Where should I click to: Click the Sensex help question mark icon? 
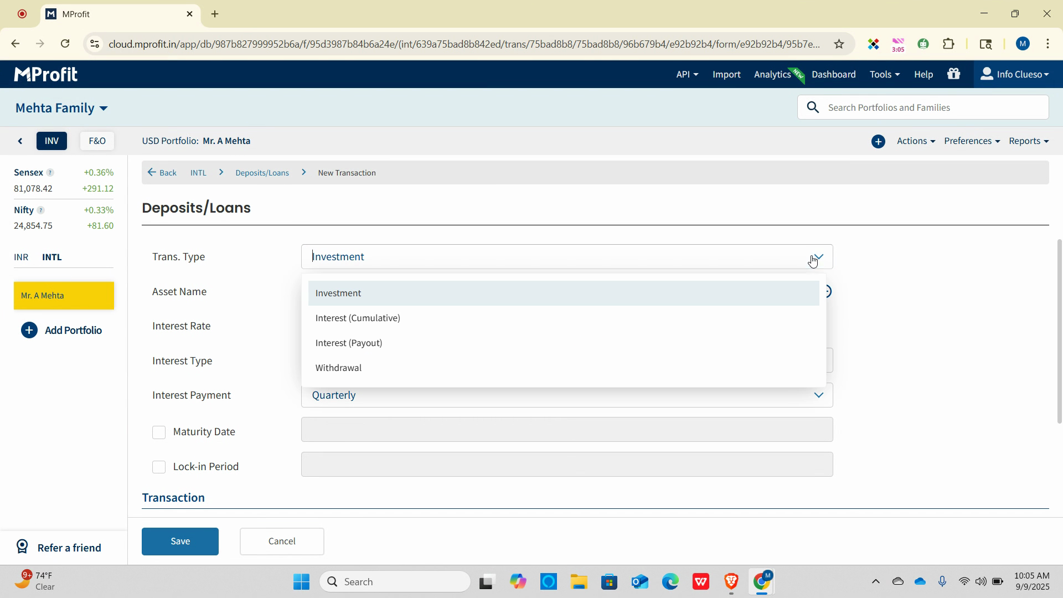click(50, 173)
